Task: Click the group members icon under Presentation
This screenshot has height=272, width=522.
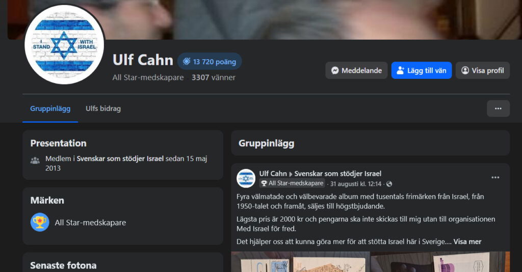Action: pos(35,160)
